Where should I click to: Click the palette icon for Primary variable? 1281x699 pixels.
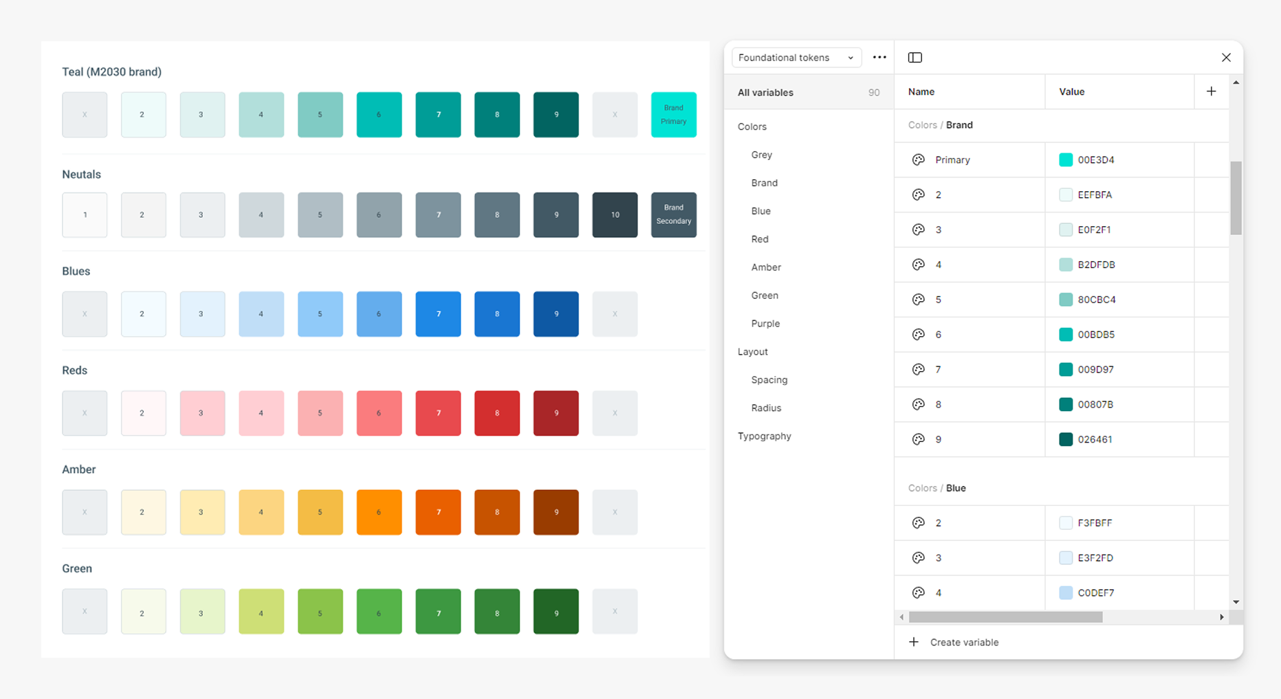click(918, 160)
